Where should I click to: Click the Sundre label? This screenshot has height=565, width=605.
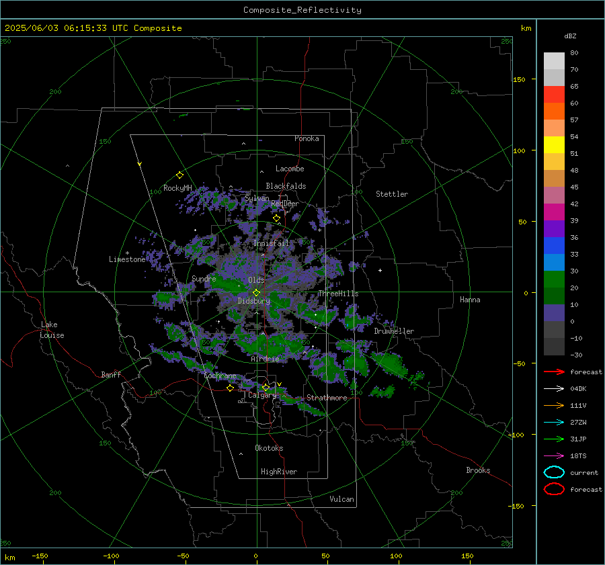click(x=204, y=278)
